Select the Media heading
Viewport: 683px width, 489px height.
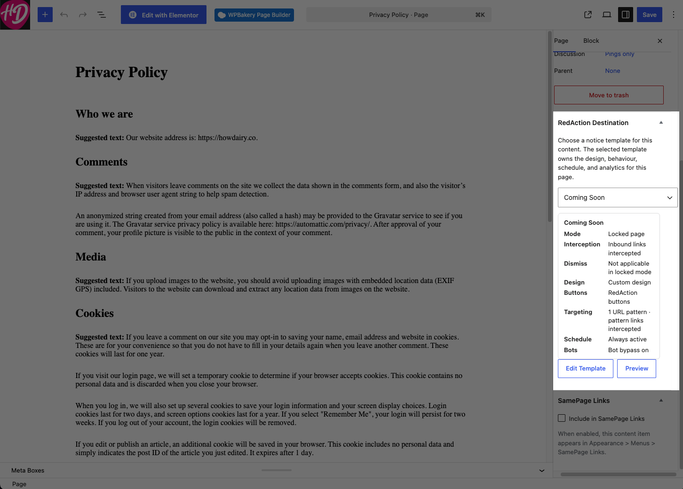[91, 257]
